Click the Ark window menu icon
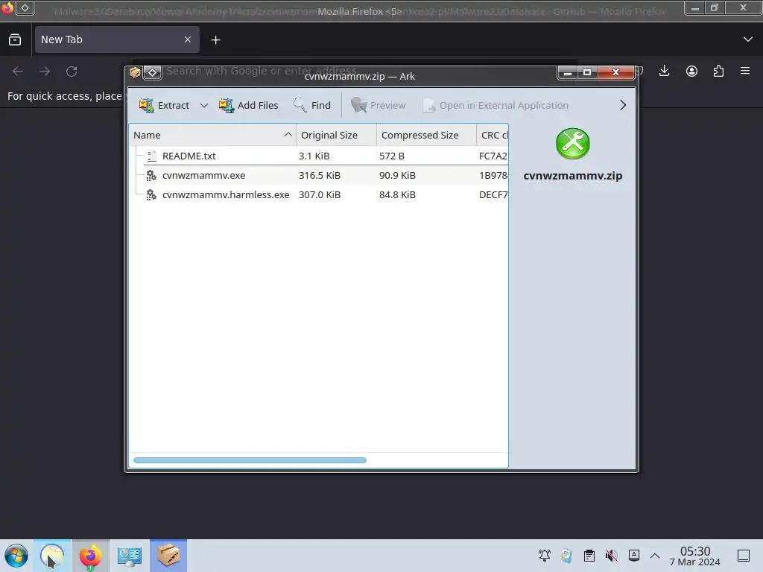 coord(135,72)
